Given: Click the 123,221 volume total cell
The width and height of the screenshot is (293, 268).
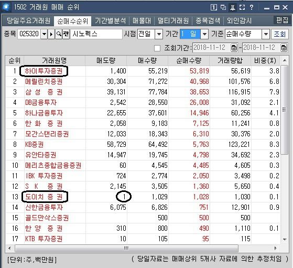Looking at the screenshot, I should point(239,144).
